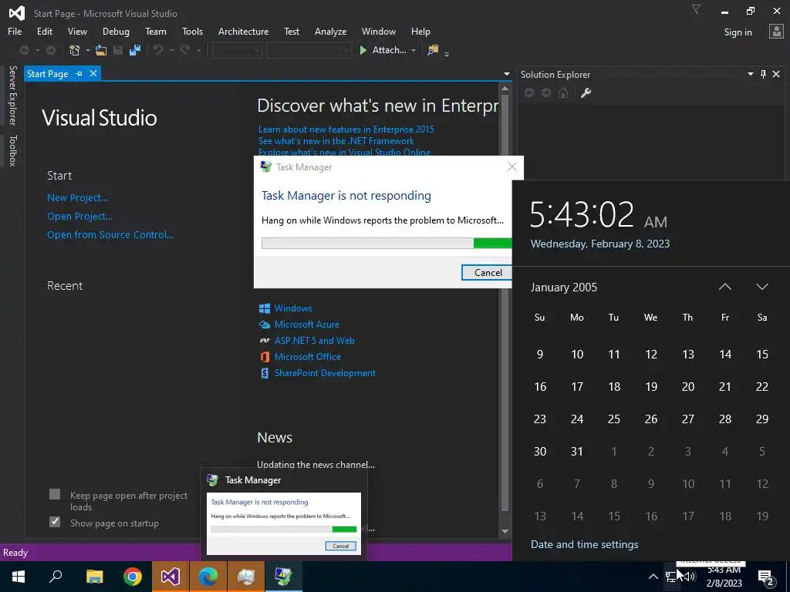Screen dimensions: 790x592
Task: Open the Action Center notifications icon
Action: tap(766, 577)
